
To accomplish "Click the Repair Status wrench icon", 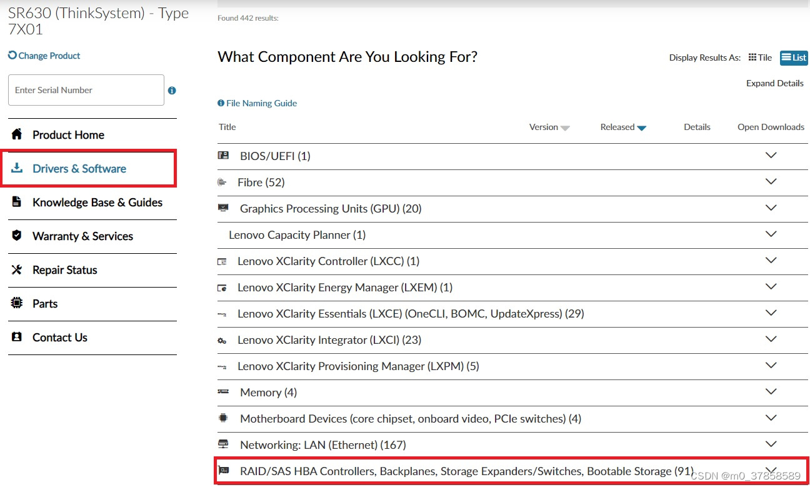I will (17, 269).
